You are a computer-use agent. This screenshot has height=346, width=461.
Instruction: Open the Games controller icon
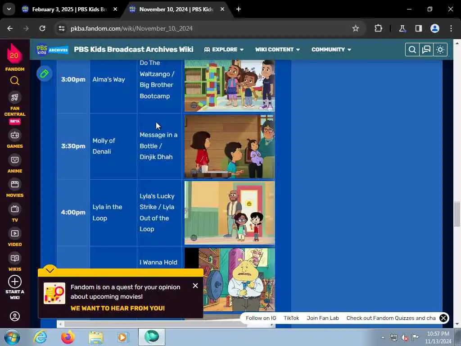click(x=15, y=135)
